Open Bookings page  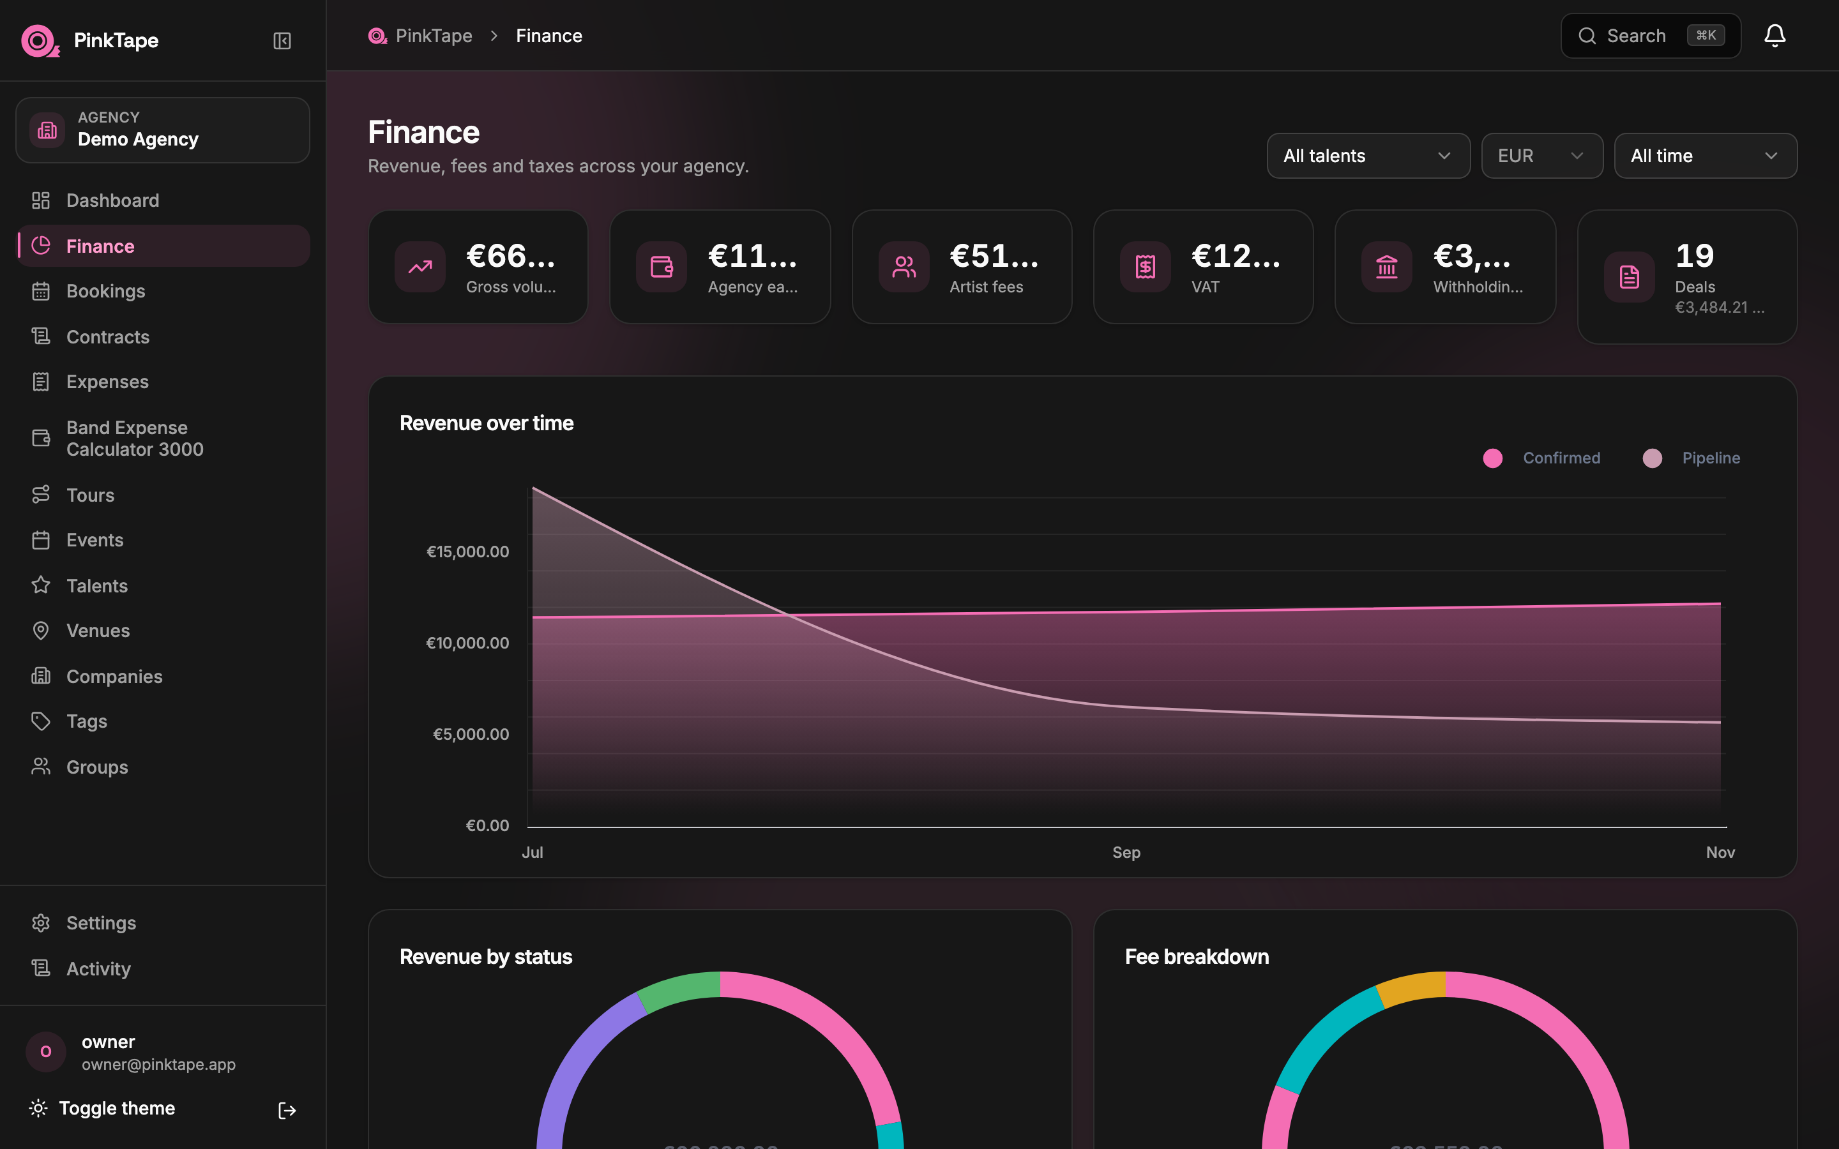coord(163,291)
